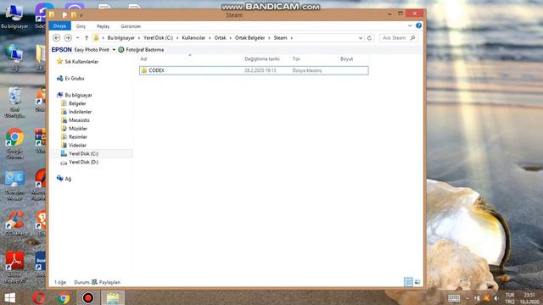Refresh the current folder view

(369, 38)
